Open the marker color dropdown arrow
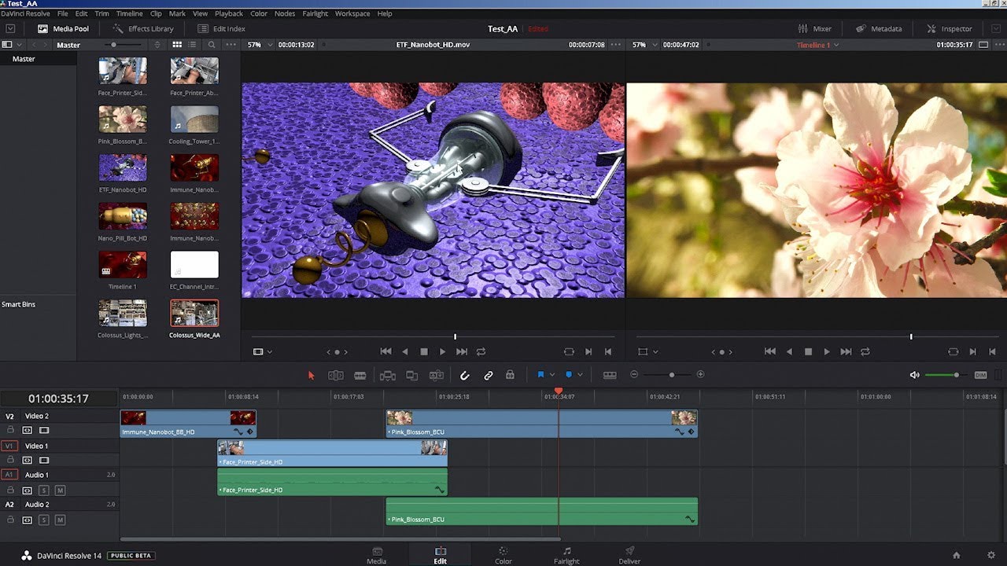This screenshot has height=566, width=1007. coord(581,375)
